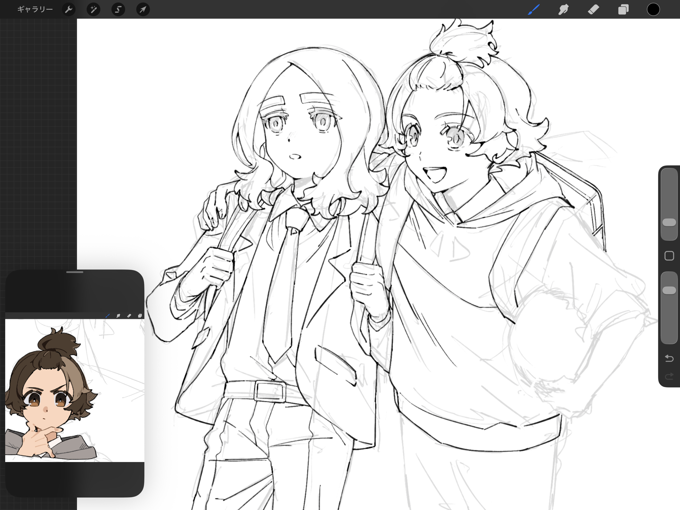Image resolution: width=680 pixels, height=510 pixels.
Task: Click the brush size slider handle
Action: [669, 223]
